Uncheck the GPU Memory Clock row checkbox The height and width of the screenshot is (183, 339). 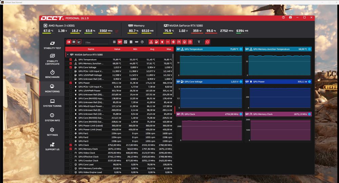click(71, 149)
